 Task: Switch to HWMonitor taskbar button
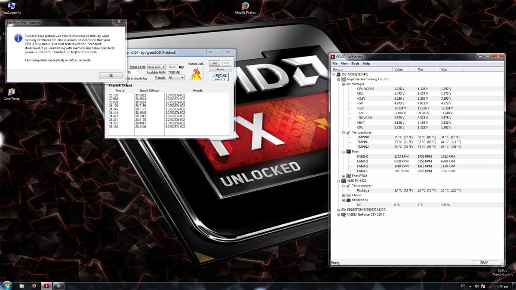click(46, 285)
